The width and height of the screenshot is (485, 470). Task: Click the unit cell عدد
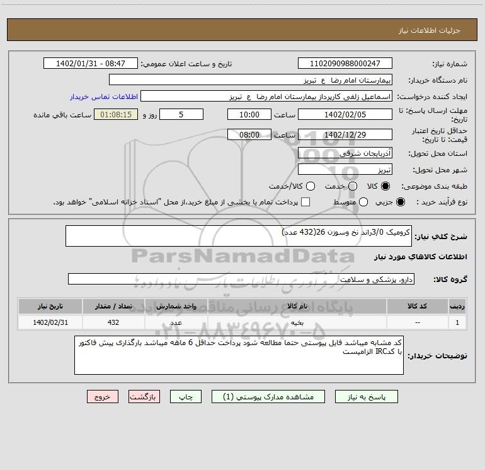176,322
